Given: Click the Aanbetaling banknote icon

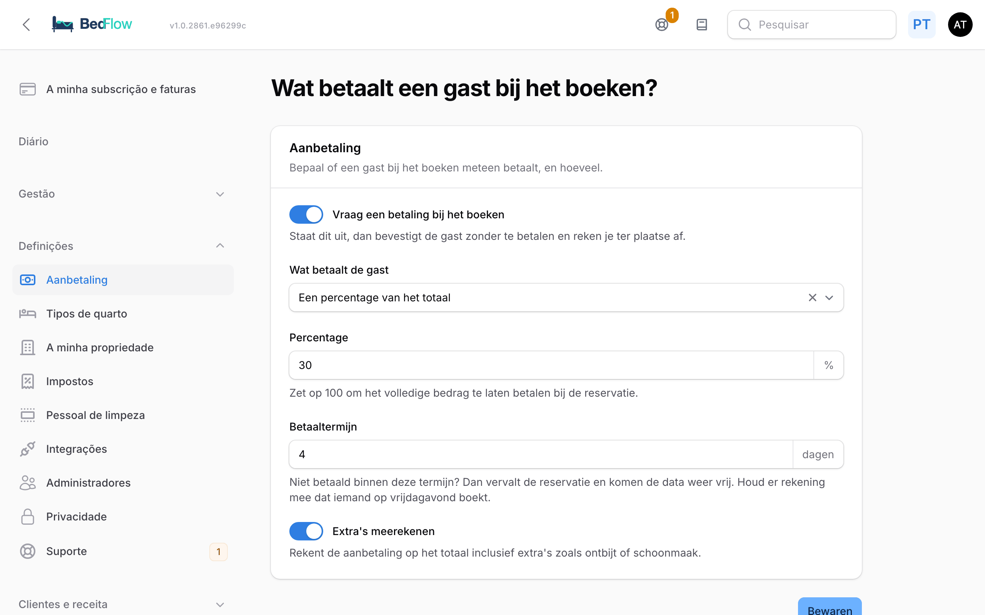Looking at the screenshot, I should click(x=28, y=280).
